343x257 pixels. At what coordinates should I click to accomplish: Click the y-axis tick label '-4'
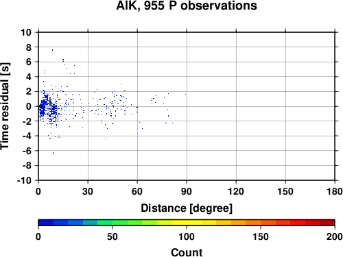pyautogui.click(x=27, y=136)
